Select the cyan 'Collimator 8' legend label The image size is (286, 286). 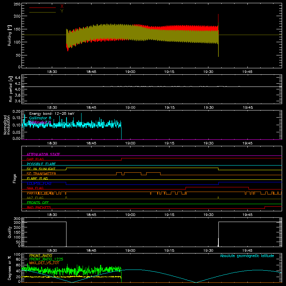point(40,118)
